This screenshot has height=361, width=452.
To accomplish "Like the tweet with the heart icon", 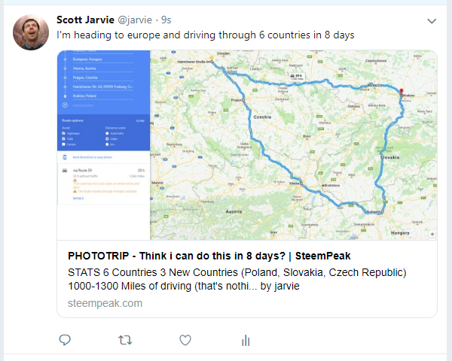I will (x=185, y=340).
